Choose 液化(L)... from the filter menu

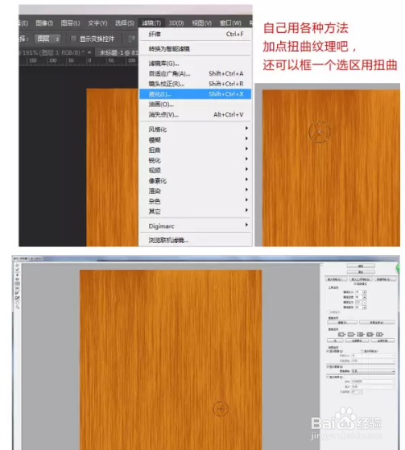click(x=195, y=94)
